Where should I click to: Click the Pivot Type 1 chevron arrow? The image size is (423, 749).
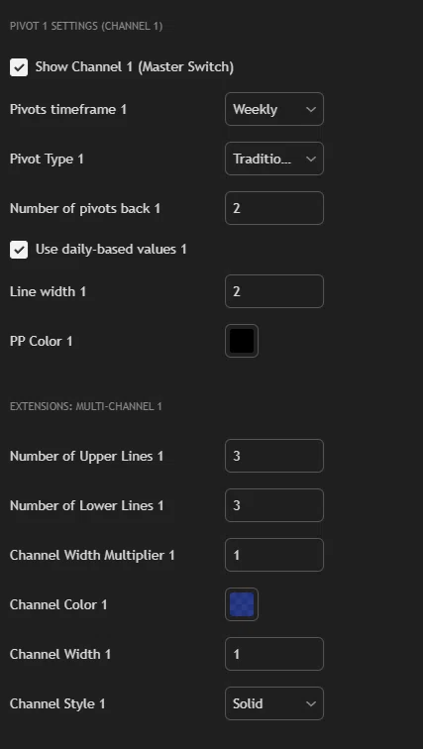point(311,159)
